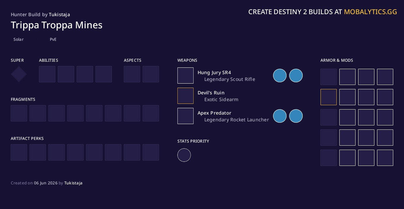
Task: Click the bottom-right armor mod slot
Action: (385, 158)
